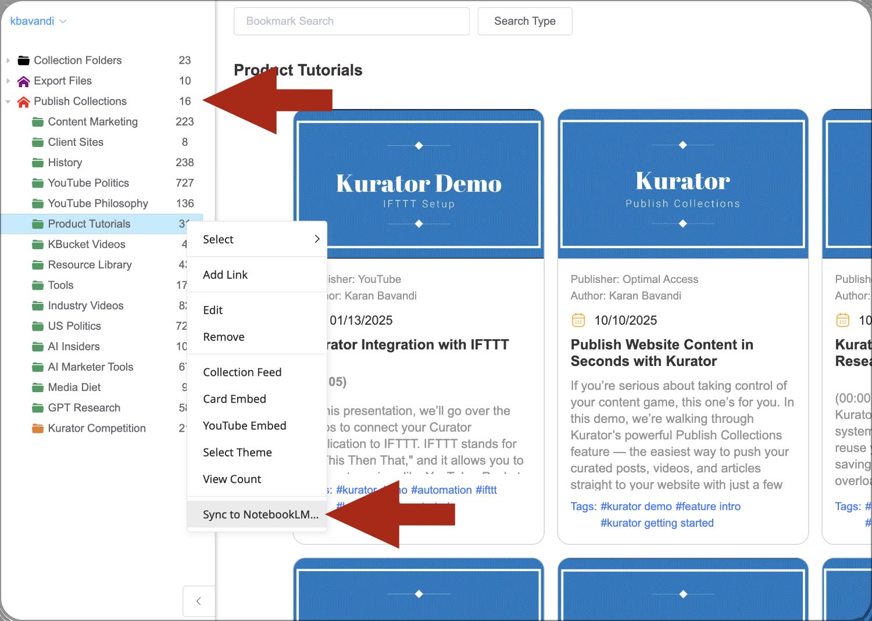
Task: Click the Publish Collections count 16
Action: click(x=185, y=102)
